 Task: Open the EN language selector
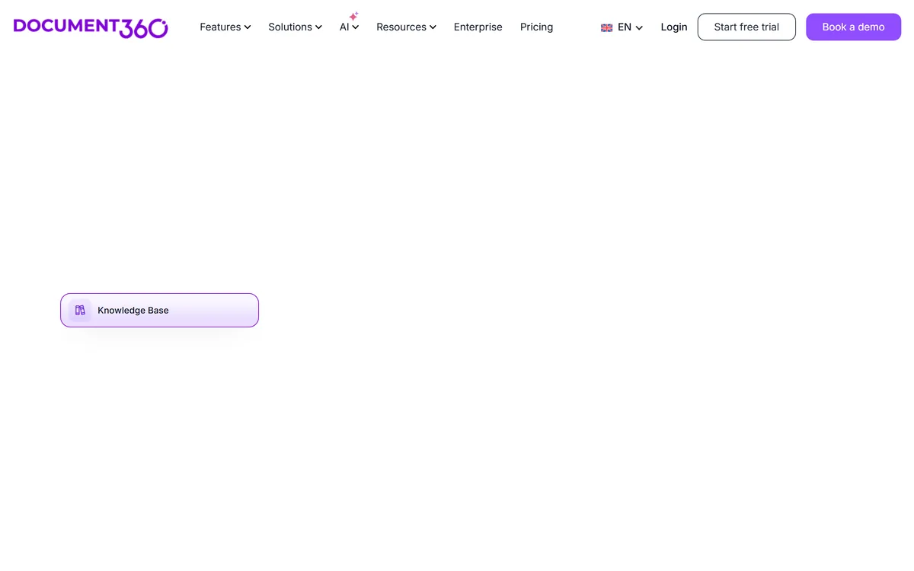pos(622,27)
